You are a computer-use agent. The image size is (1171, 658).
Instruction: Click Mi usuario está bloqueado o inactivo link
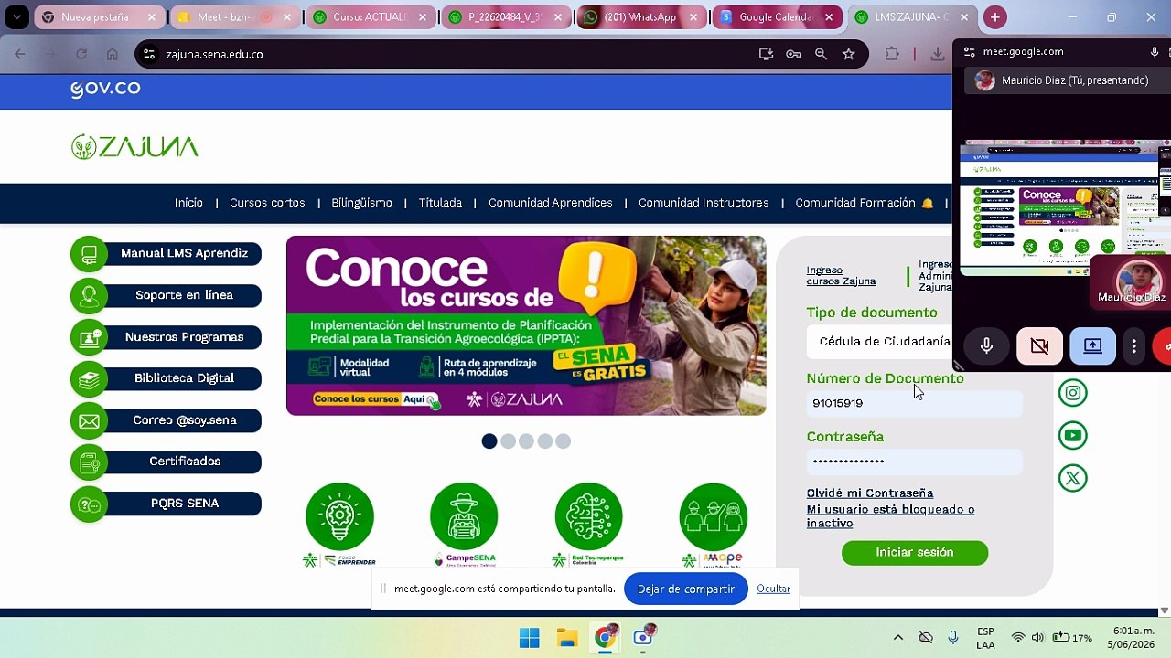tap(890, 516)
